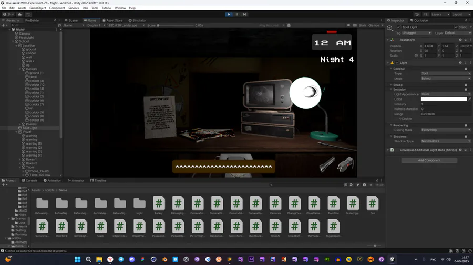Switch to the Animator tab
This screenshot has width=473, height=265.
coord(76,180)
